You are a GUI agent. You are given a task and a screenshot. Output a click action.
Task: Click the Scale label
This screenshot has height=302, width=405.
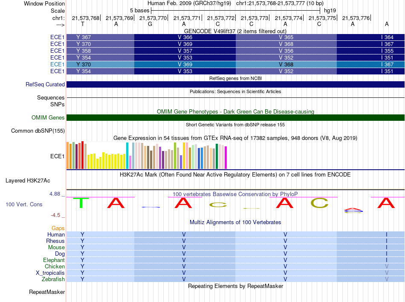[x=58, y=11]
